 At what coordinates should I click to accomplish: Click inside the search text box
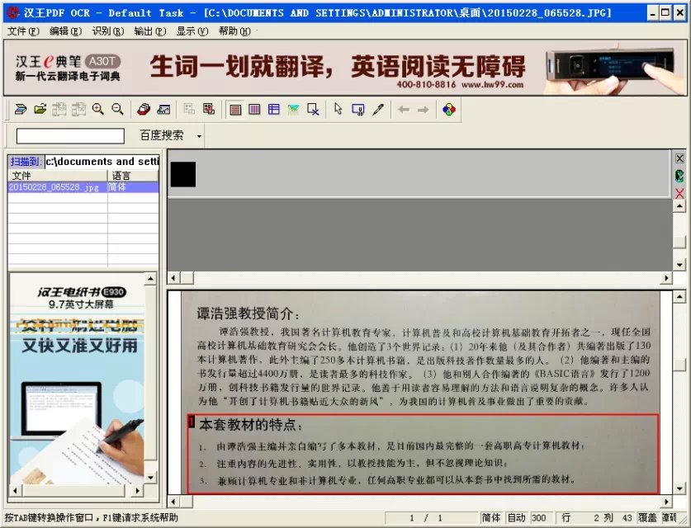(x=70, y=136)
